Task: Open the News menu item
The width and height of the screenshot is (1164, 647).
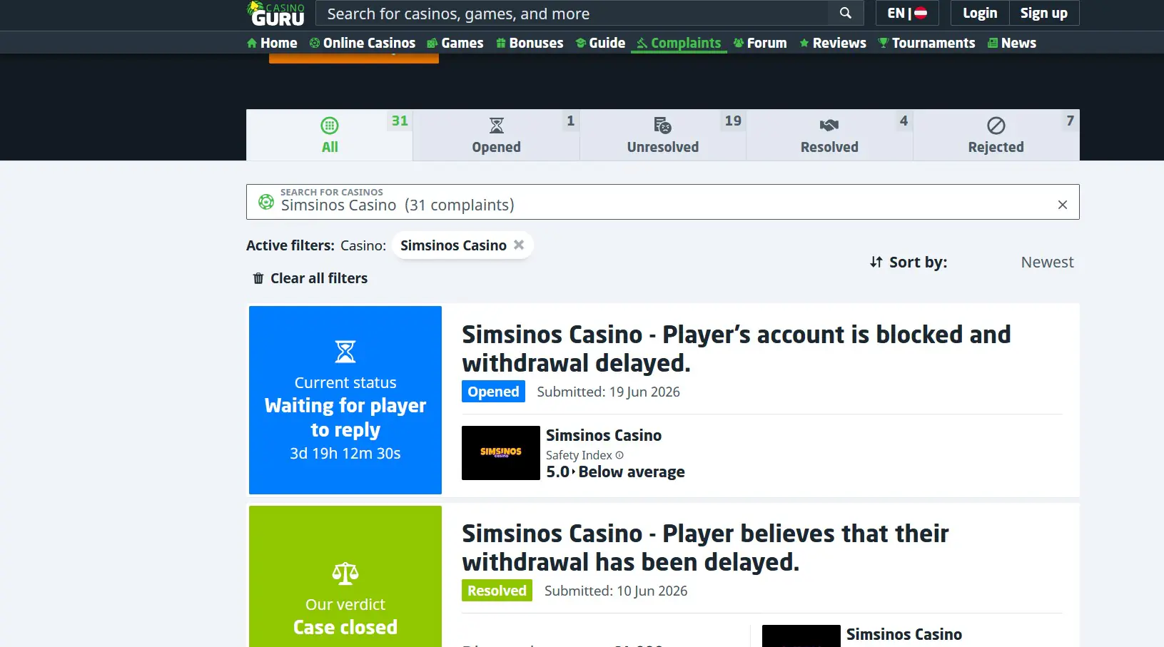Action: click(1012, 43)
